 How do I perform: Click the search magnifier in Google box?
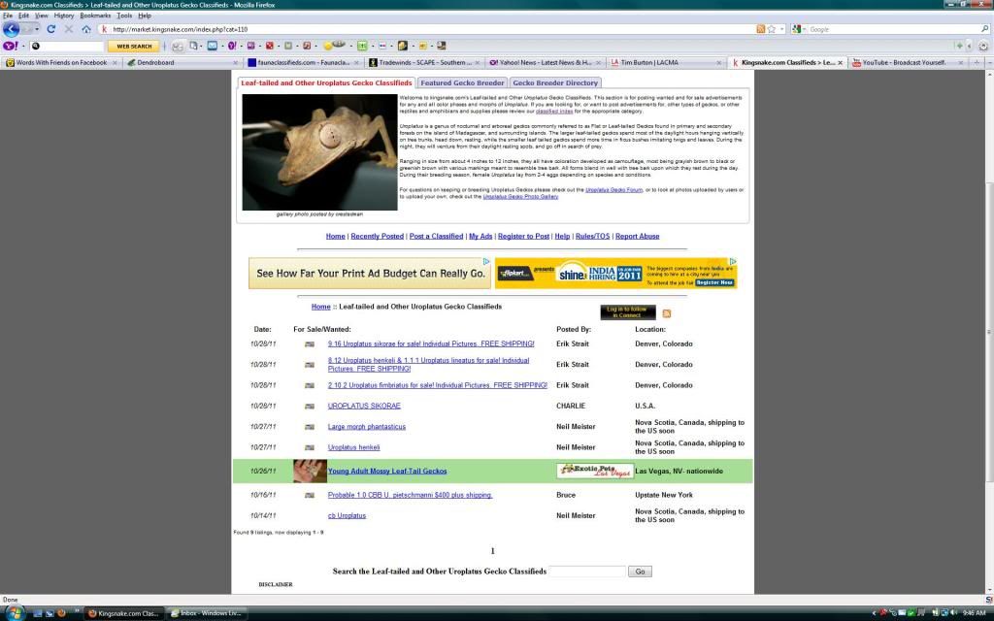coord(984,29)
